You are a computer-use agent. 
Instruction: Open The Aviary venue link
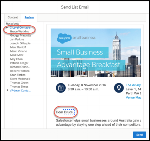pos(133,85)
